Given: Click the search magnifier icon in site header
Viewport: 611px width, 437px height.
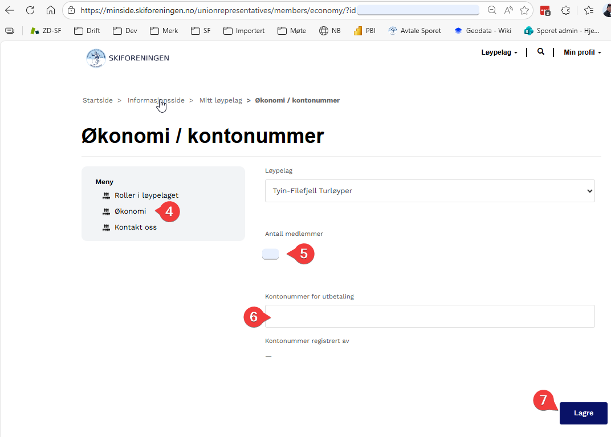Looking at the screenshot, I should [x=541, y=52].
